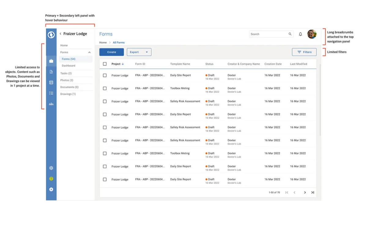The width and height of the screenshot is (367, 229).
Task: Tick the select-all checkbox in table header
Action: tap(105, 64)
